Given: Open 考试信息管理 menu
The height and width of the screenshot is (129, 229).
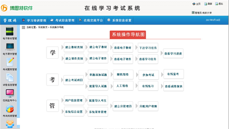Looking at the screenshot, I should pyautogui.click(x=62, y=20).
